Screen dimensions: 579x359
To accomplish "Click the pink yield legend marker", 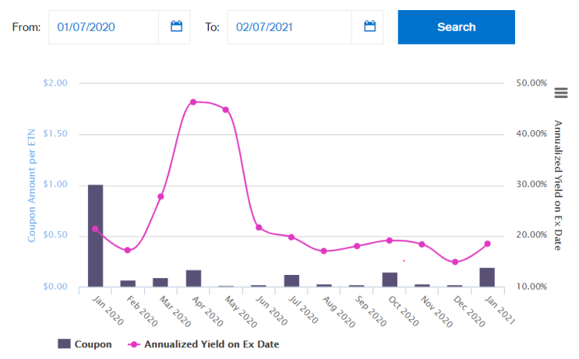I will pyautogui.click(x=134, y=344).
